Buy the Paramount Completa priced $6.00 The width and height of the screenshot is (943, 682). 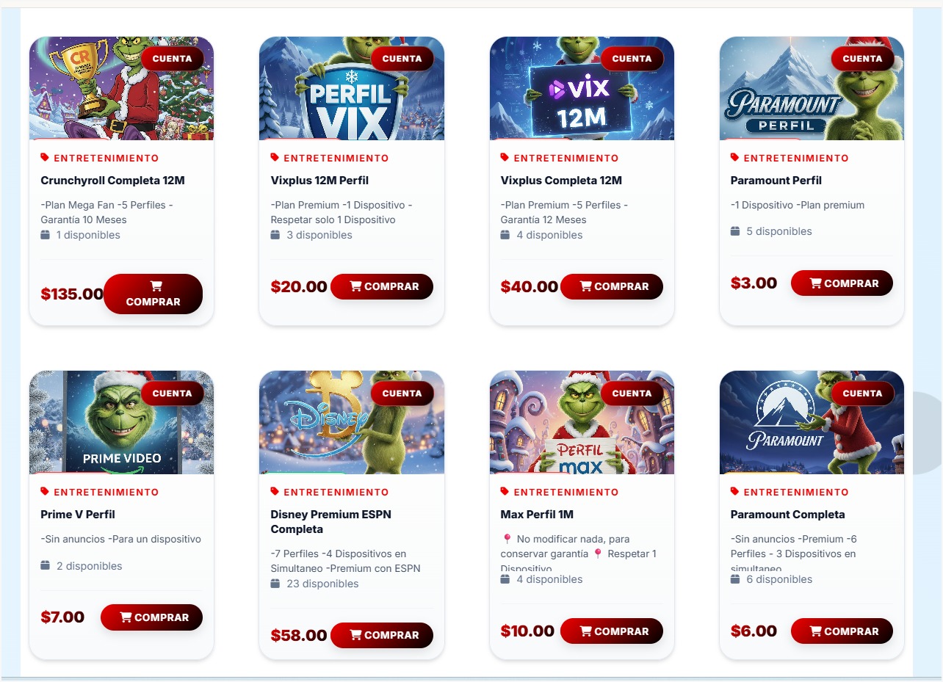pos(842,631)
